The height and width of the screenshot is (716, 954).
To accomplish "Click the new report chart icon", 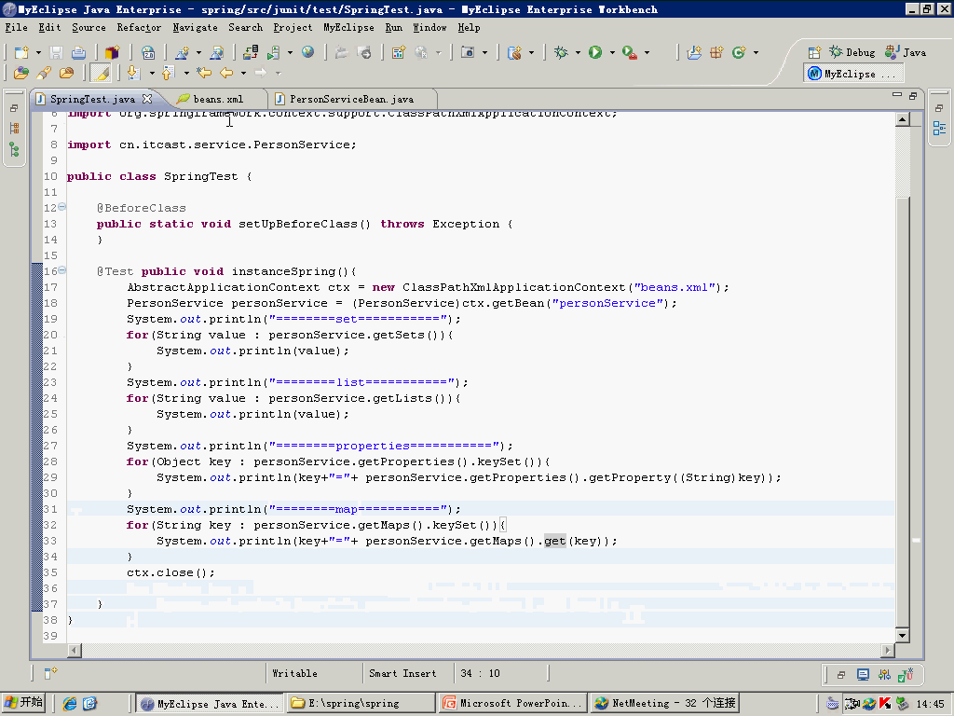I will (x=399, y=53).
